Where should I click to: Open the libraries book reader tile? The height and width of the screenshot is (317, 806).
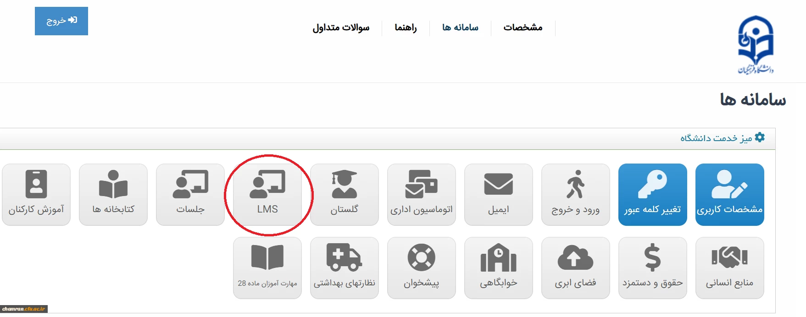pyautogui.click(x=113, y=195)
